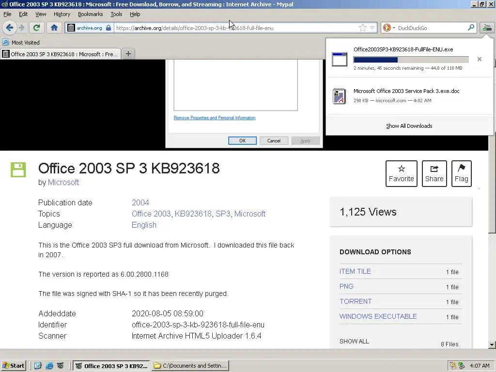Screen dimensions: 496x372
Task: Bookmark this page with the star icon
Action: [x=362, y=28]
